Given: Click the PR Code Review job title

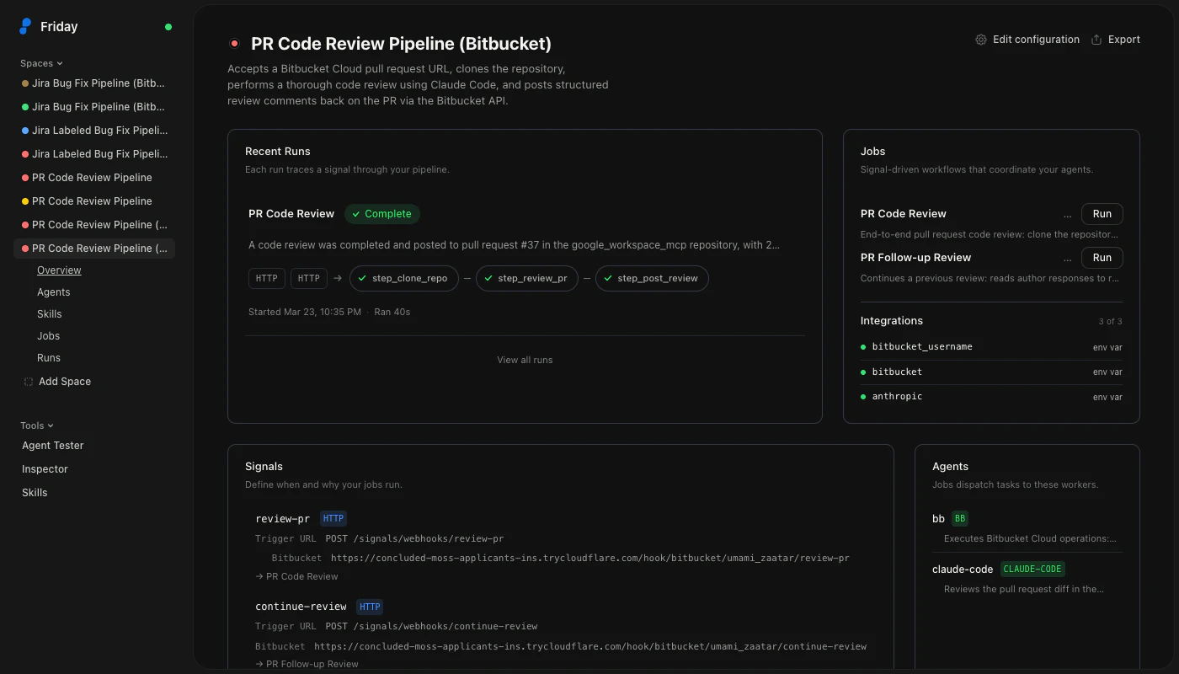Looking at the screenshot, I should pyautogui.click(x=904, y=214).
